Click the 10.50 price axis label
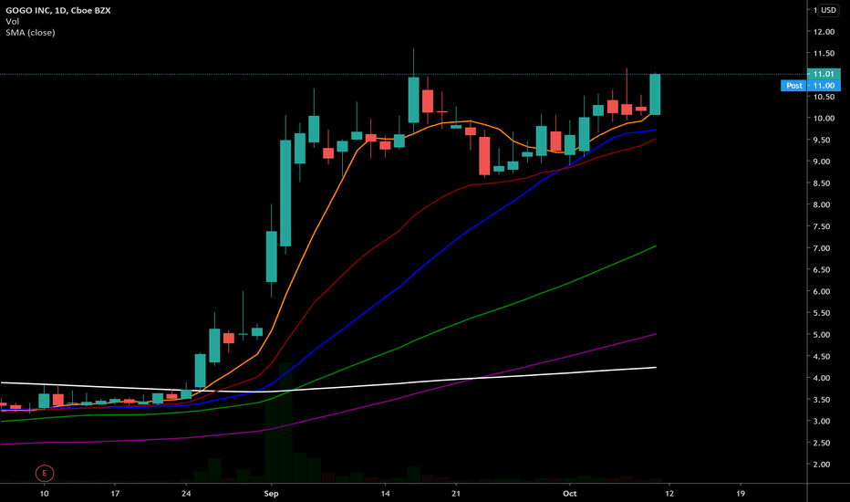Viewport: 850px width, 502px height. click(x=824, y=97)
